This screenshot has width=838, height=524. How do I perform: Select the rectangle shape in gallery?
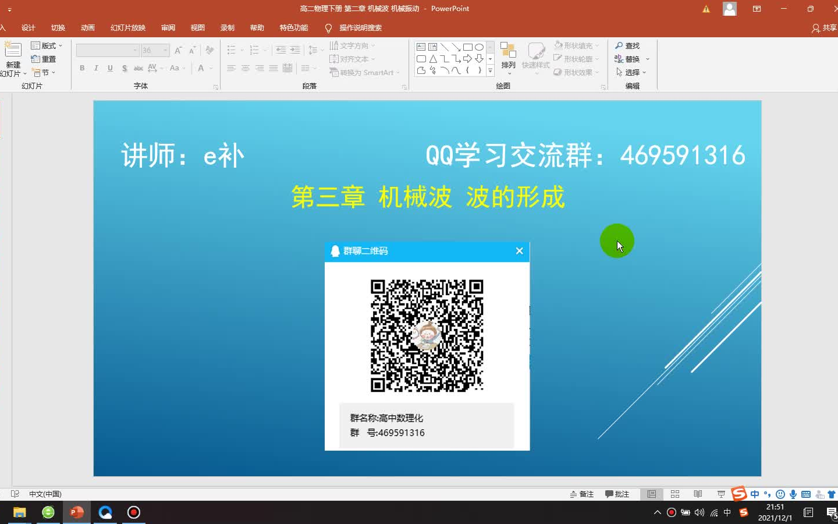tap(467, 47)
